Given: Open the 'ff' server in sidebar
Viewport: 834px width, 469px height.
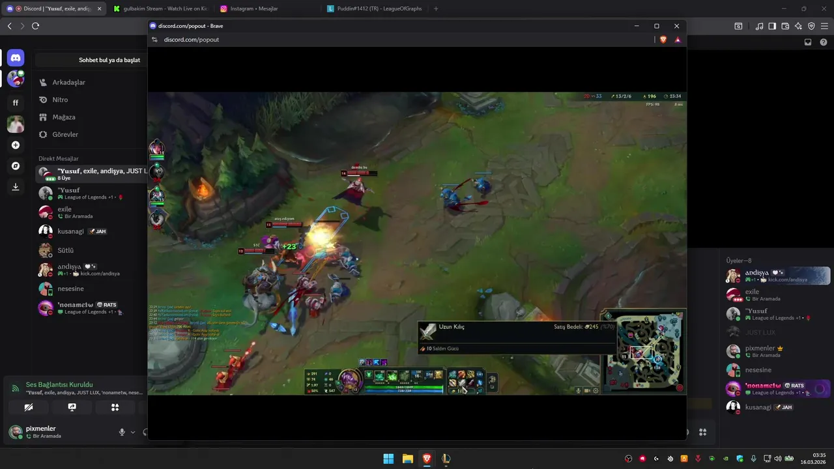Looking at the screenshot, I should click(16, 102).
